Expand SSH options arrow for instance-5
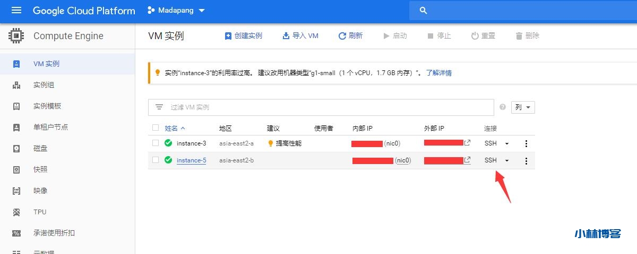The height and width of the screenshot is (254, 637). 507,160
